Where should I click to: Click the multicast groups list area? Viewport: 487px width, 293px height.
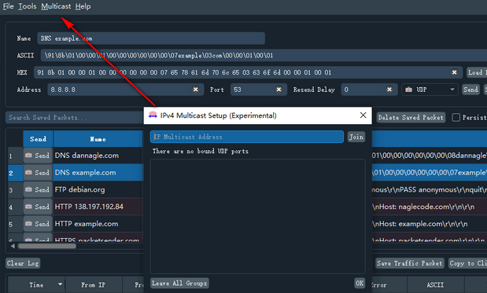click(257, 216)
